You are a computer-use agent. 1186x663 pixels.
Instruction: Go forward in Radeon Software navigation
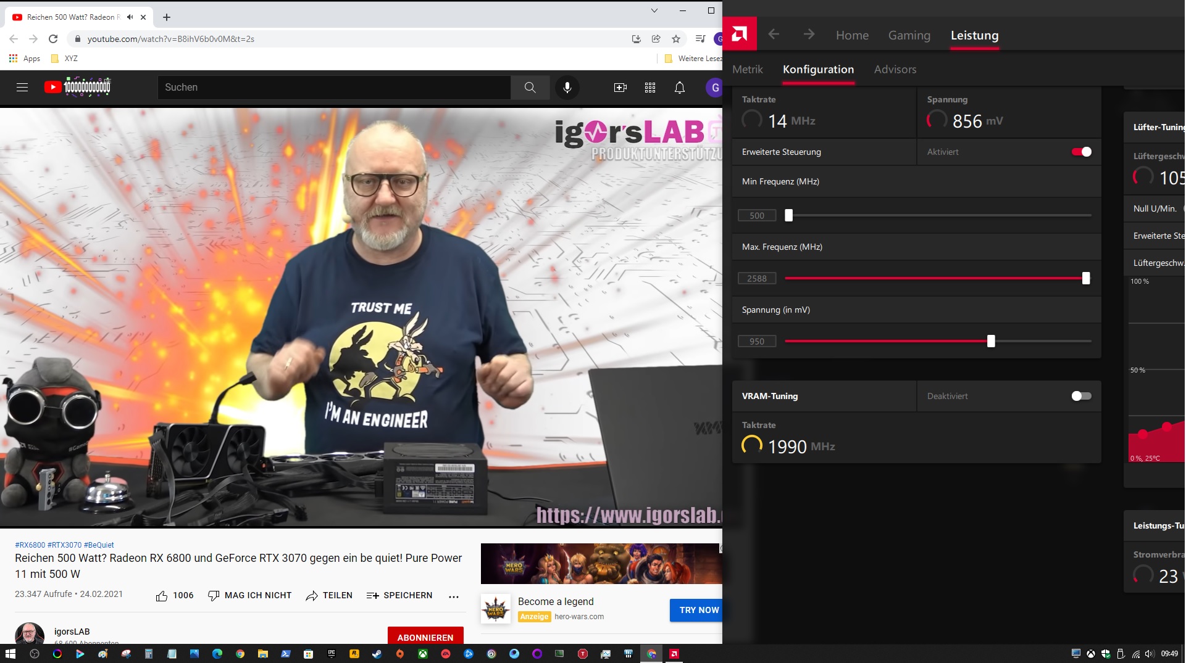pos(809,35)
